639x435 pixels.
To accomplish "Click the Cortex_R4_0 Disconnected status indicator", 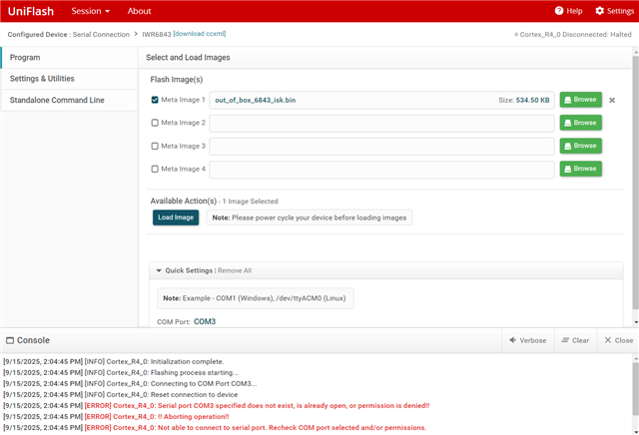I will pyautogui.click(x=573, y=35).
